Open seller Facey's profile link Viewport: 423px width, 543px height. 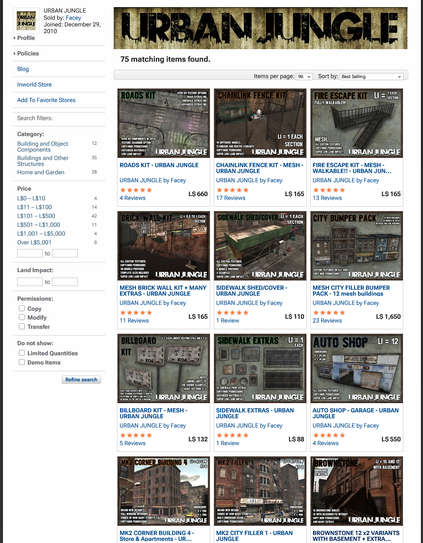pyautogui.click(x=73, y=18)
